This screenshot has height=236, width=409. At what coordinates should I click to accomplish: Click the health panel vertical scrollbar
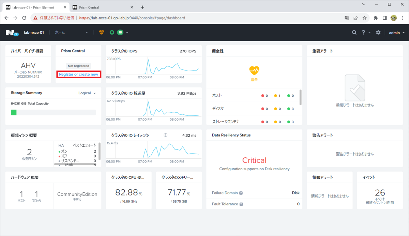(300, 97)
